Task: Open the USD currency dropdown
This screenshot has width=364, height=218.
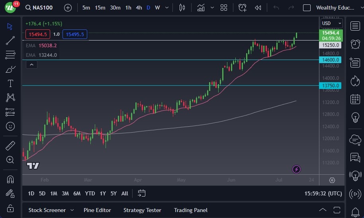Action: click(x=331, y=23)
